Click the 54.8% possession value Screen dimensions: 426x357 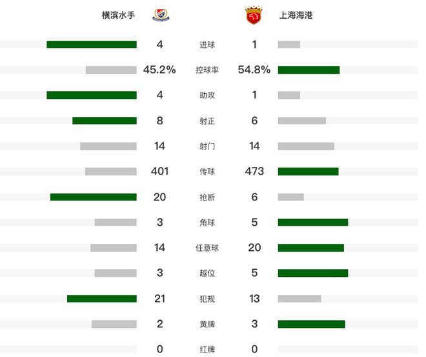(254, 70)
